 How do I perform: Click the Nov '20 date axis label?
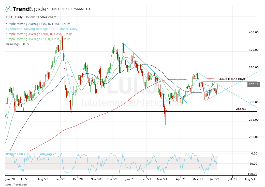(96, 179)
